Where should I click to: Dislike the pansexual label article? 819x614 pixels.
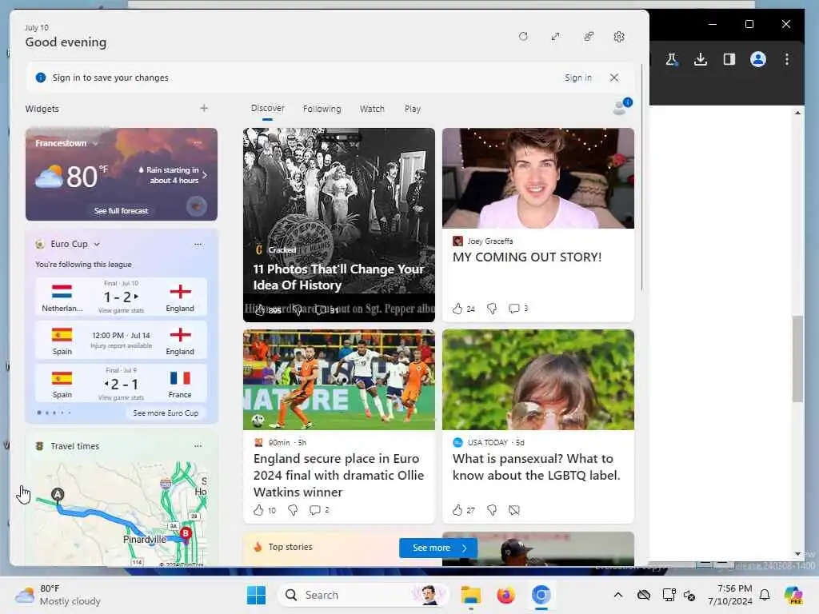click(492, 510)
